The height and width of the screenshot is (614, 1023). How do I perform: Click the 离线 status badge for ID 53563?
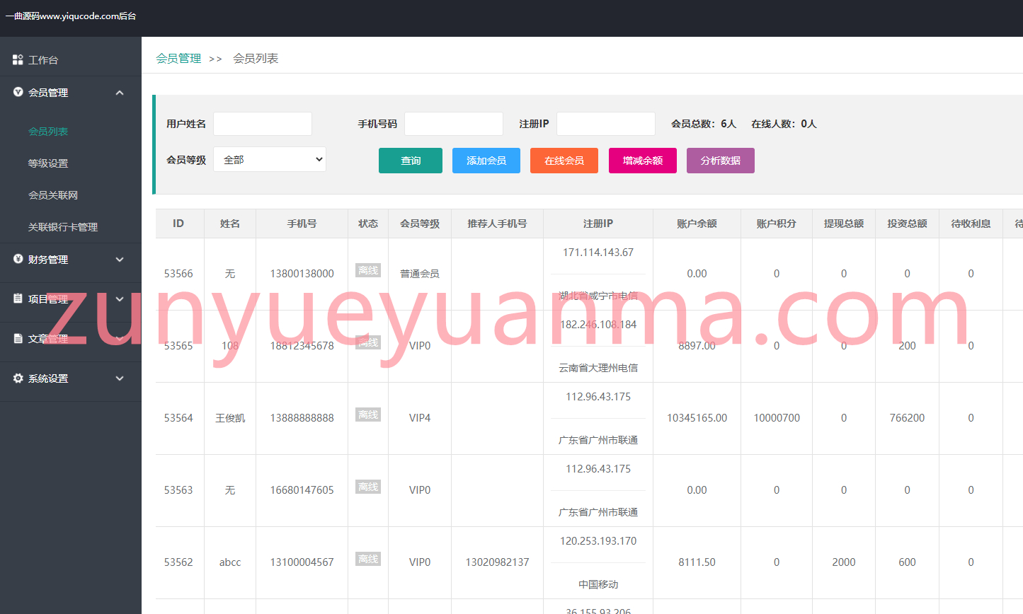(x=368, y=487)
